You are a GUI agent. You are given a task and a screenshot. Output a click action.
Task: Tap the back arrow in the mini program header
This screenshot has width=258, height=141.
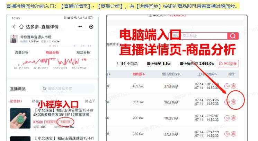(14, 26)
